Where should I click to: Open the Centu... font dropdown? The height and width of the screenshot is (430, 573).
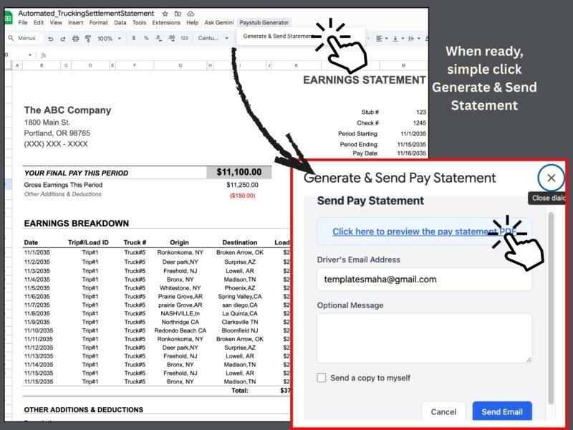coord(213,38)
